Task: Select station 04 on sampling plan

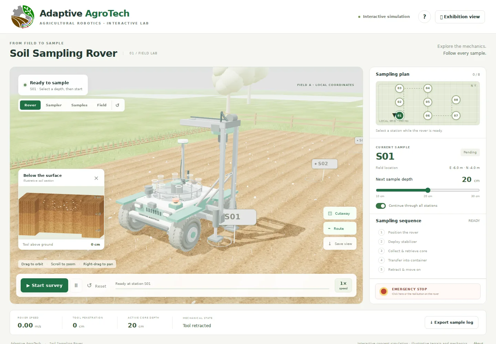Action: 428,88
